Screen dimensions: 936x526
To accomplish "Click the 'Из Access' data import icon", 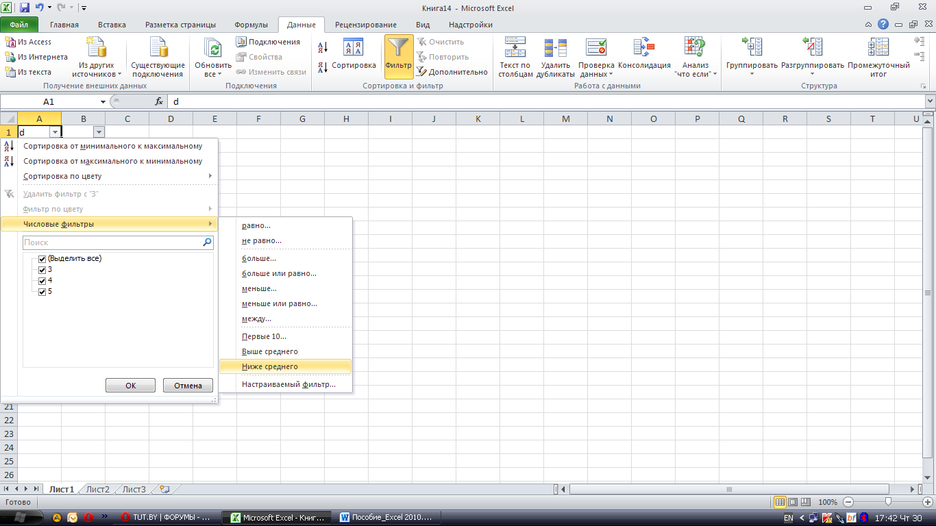I will 10,42.
